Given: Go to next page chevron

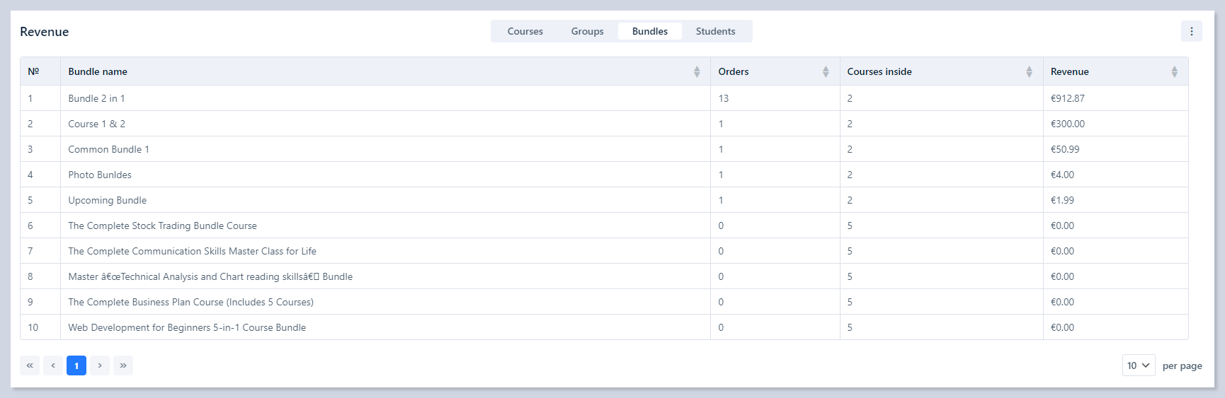Looking at the screenshot, I should [x=100, y=365].
